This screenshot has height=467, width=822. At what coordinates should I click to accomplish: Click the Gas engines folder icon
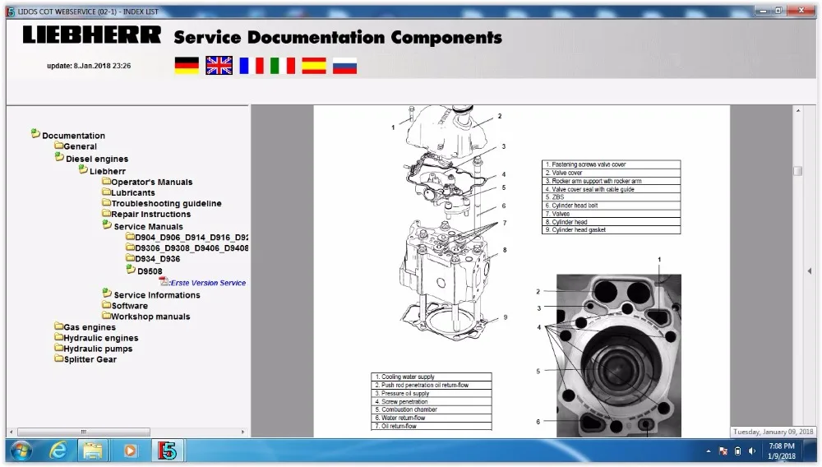point(58,326)
